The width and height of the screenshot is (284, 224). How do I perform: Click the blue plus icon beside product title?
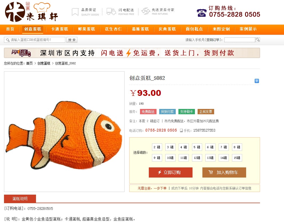(257, 81)
